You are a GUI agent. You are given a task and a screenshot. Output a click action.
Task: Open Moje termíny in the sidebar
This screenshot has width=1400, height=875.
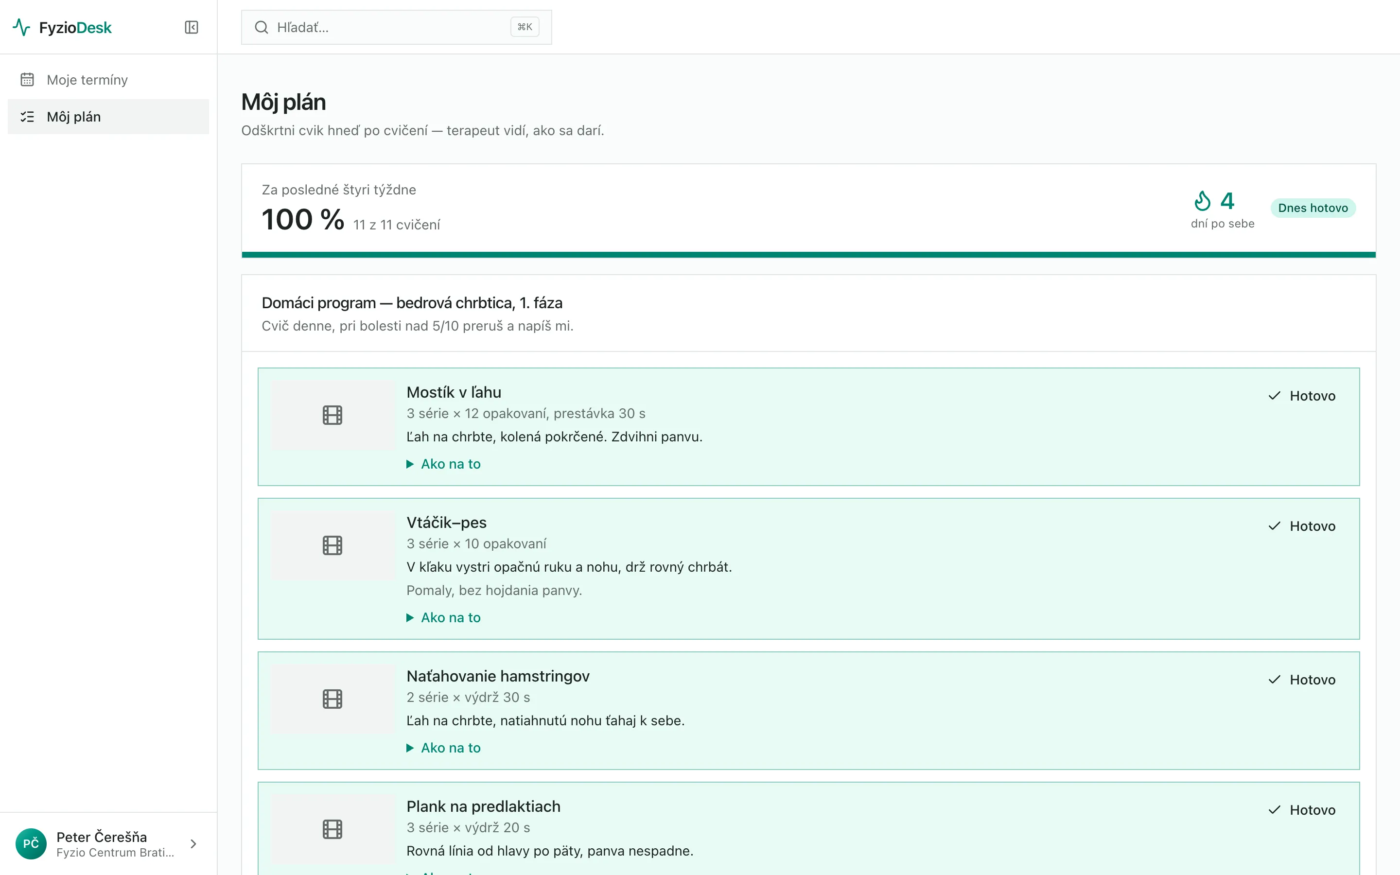(x=108, y=79)
